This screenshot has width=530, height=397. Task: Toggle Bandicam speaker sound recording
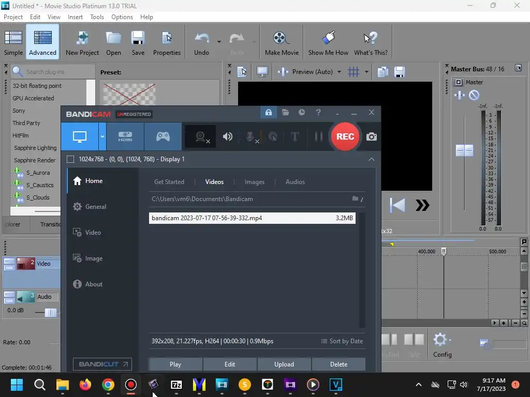click(228, 136)
